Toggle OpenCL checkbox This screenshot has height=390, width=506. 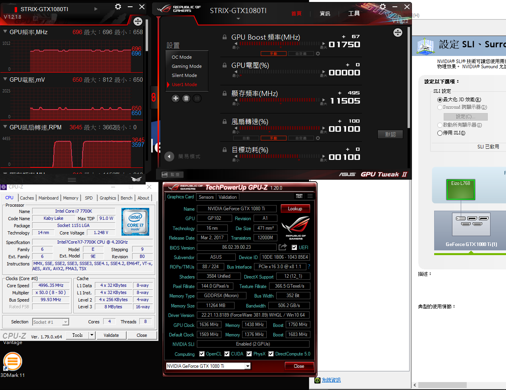pyautogui.click(x=202, y=354)
